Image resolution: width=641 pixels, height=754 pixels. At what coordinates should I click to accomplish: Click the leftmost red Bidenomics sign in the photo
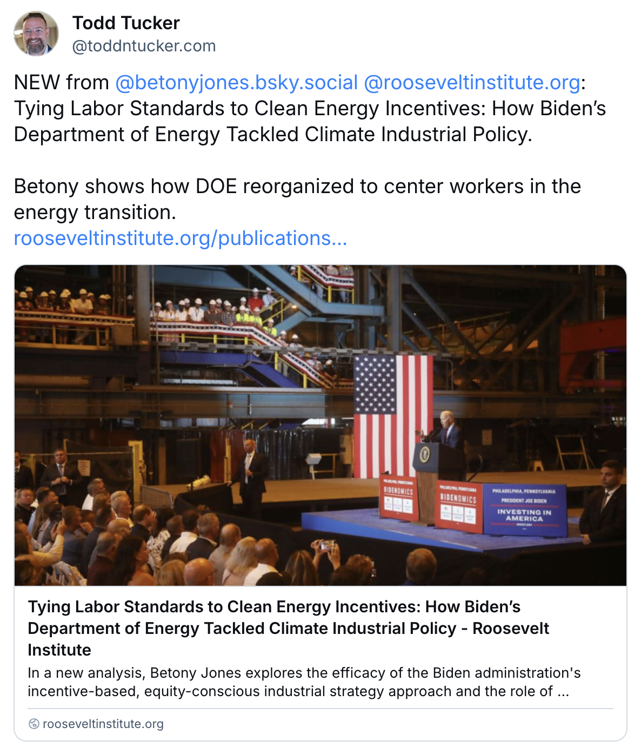398,499
